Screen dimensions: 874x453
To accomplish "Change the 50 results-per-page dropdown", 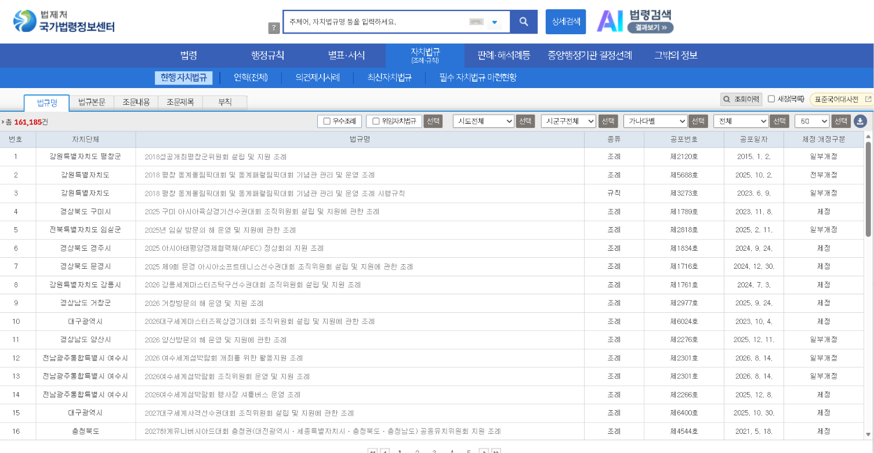I will point(812,121).
